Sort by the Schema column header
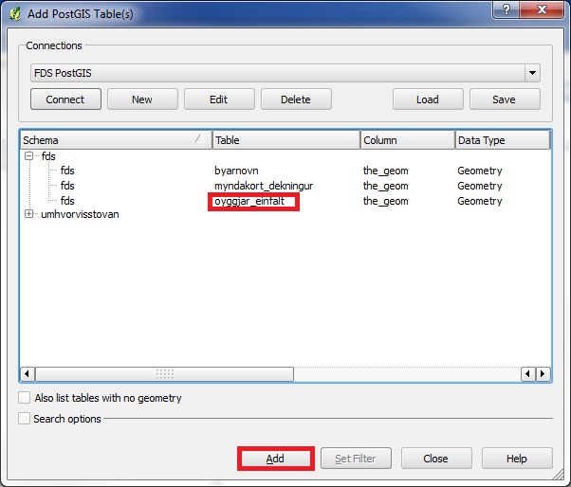 [116, 140]
